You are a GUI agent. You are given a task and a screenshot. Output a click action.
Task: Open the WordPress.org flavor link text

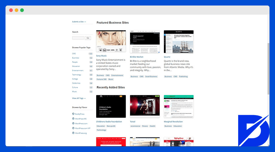(81, 133)
